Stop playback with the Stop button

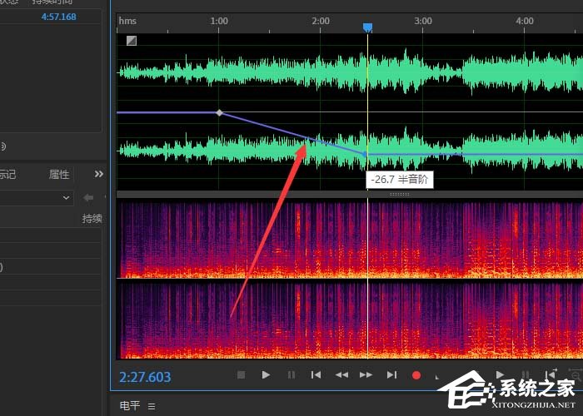(241, 375)
